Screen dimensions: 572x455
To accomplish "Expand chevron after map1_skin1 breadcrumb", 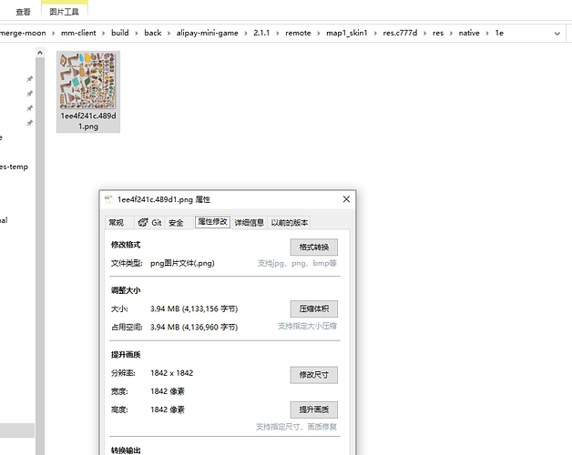I will tap(375, 33).
